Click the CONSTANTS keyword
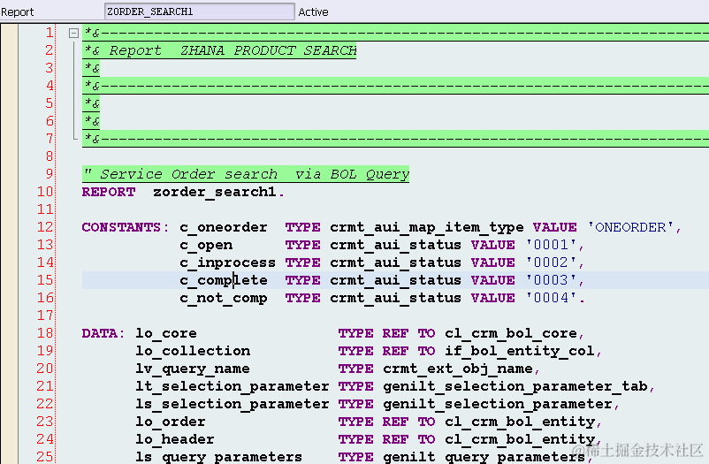This screenshot has width=709, height=464. coord(121,227)
